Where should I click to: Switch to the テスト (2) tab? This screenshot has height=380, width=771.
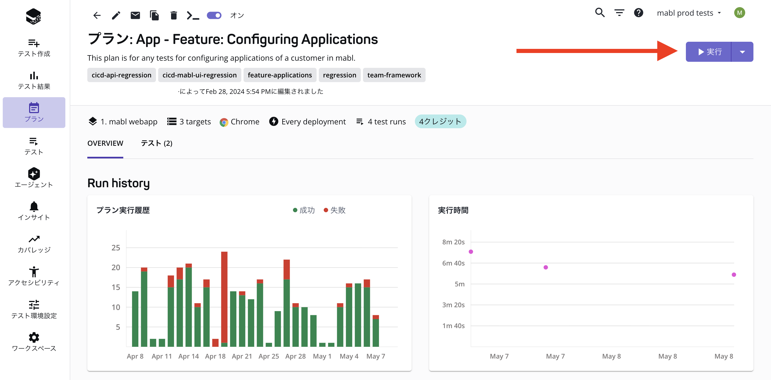(157, 143)
